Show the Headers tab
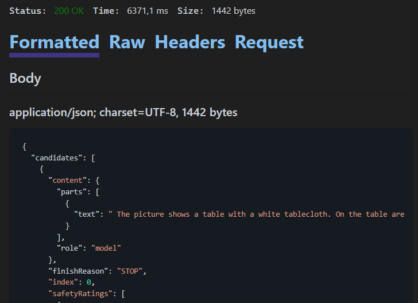 (190, 43)
